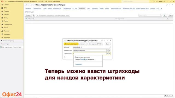The image size is (175, 98).
Task: Switch to Цены tab
Action: point(89,8)
